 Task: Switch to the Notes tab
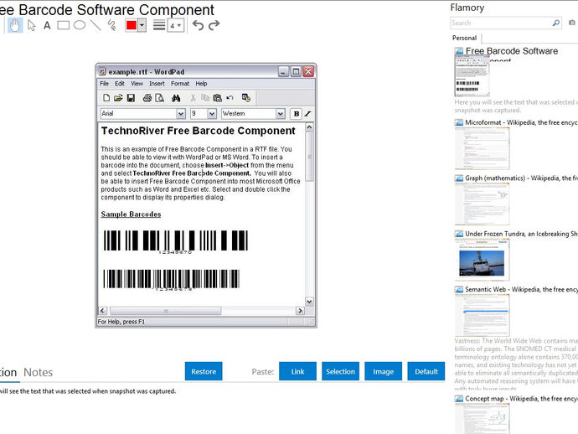(38, 373)
